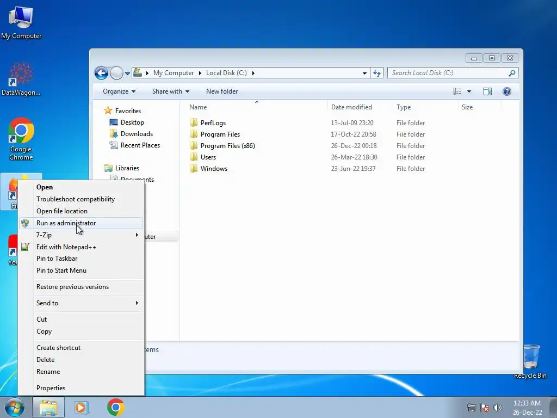Click Local Disk (C:) breadcrumb segment

coord(226,73)
